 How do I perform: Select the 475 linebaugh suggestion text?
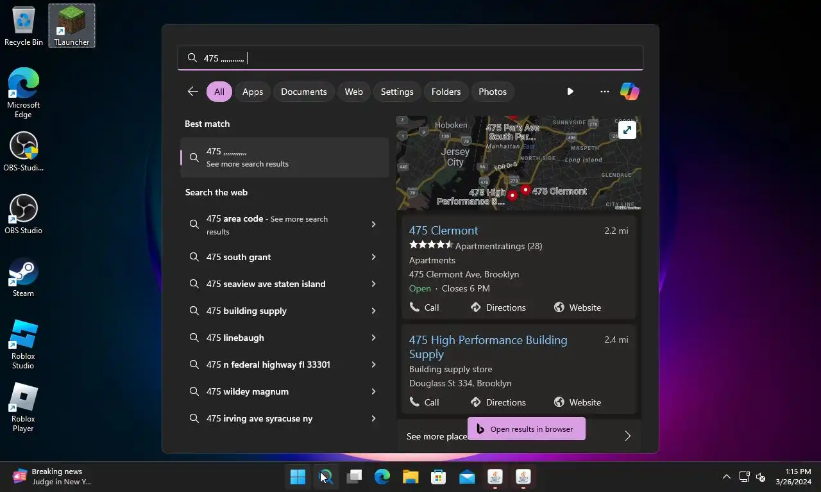coord(235,338)
